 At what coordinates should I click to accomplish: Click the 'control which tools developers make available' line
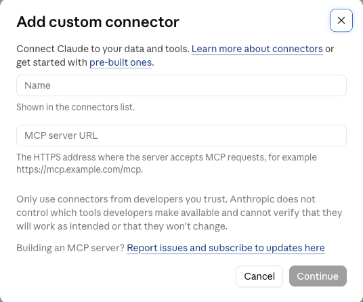[x=118, y=213]
